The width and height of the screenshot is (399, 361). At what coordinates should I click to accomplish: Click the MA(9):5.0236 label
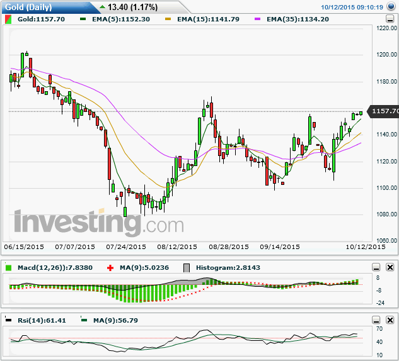(x=144, y=267)
